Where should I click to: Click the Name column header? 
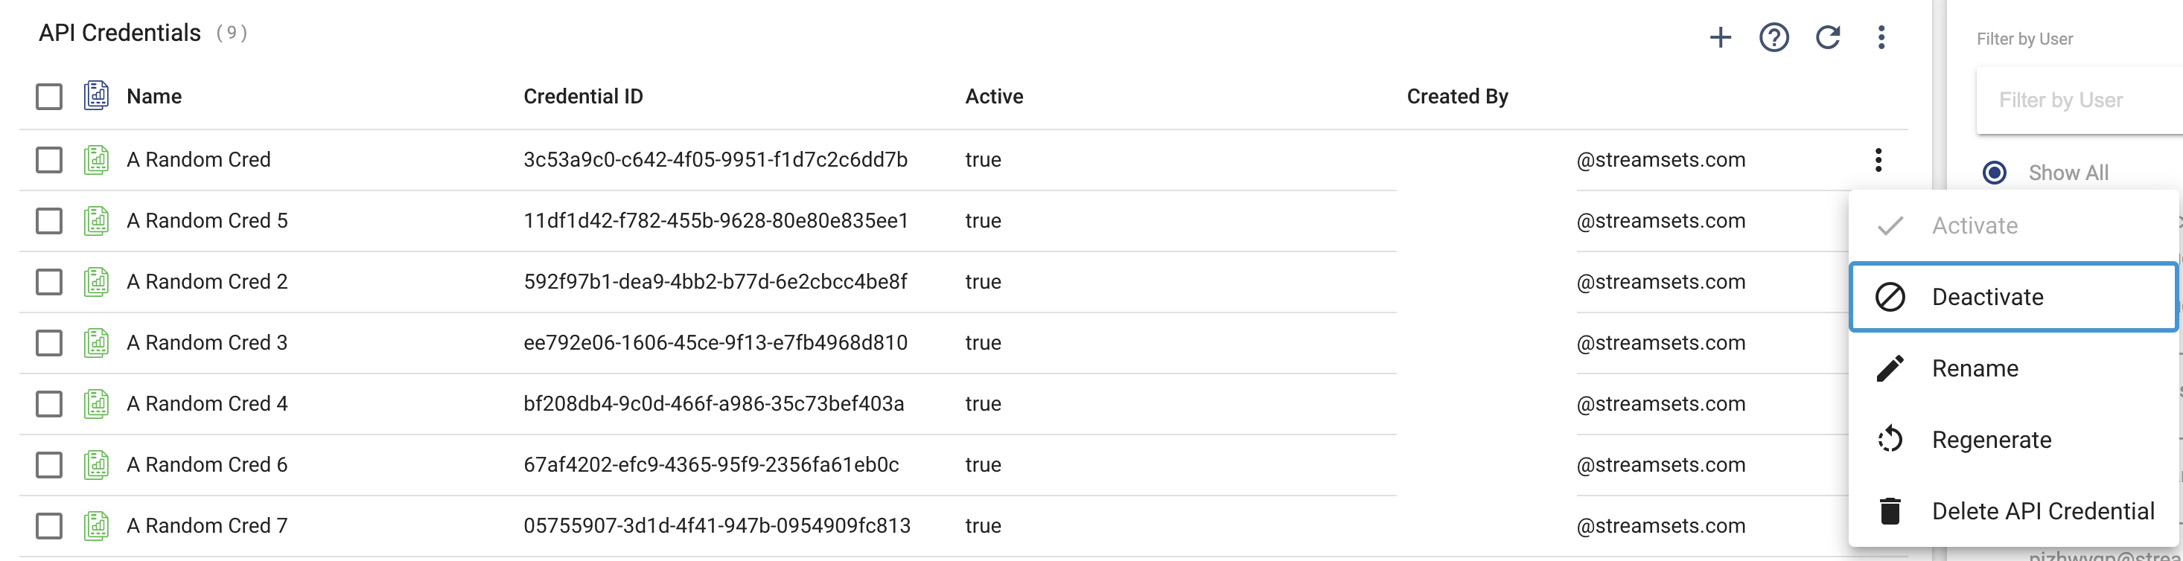[x=154, y=97]
